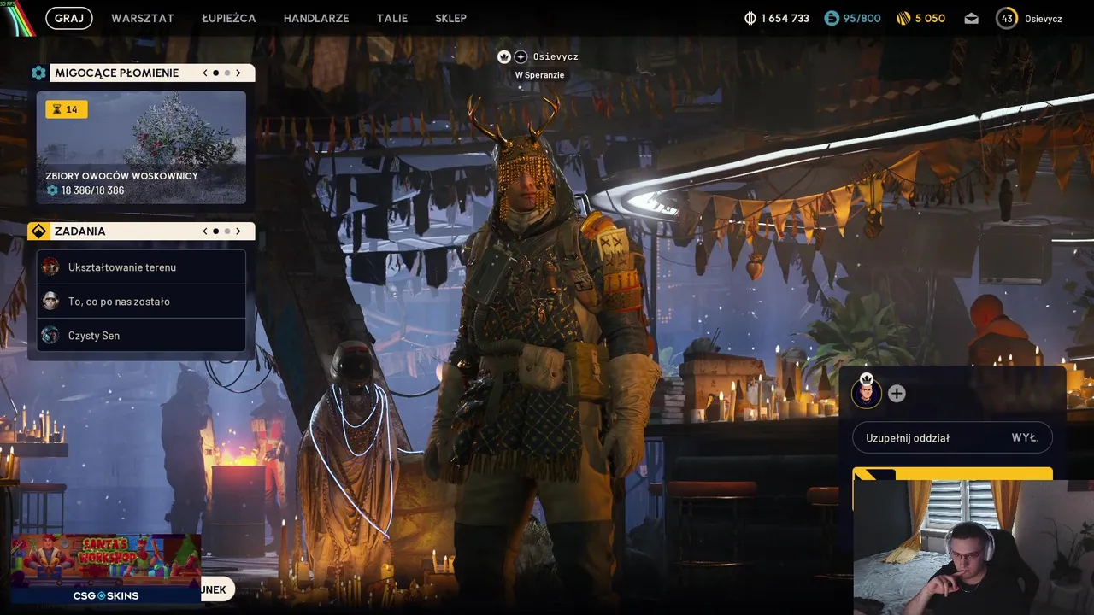
Task: Open the TALIE tab
Action: [392, 18]
